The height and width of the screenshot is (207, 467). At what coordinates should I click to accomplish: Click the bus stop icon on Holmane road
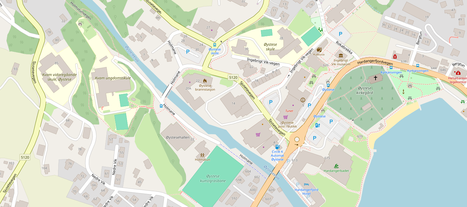(x=161, y=106)
